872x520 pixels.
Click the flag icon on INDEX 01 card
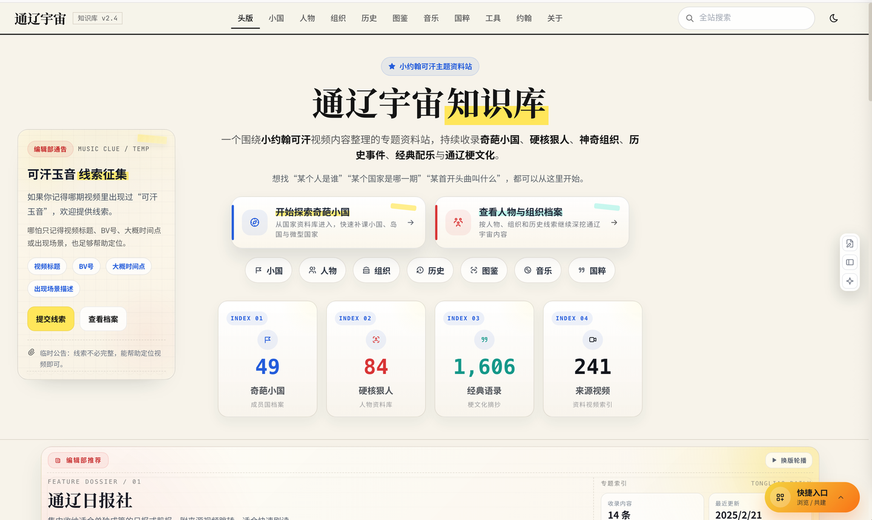pyautogui.click(x=268, y=340)
